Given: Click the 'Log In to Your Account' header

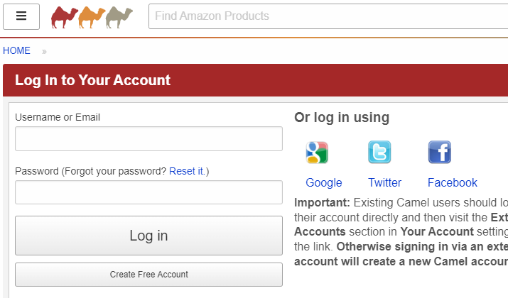Looking at the screenshot, I should [x=92, y=80].
